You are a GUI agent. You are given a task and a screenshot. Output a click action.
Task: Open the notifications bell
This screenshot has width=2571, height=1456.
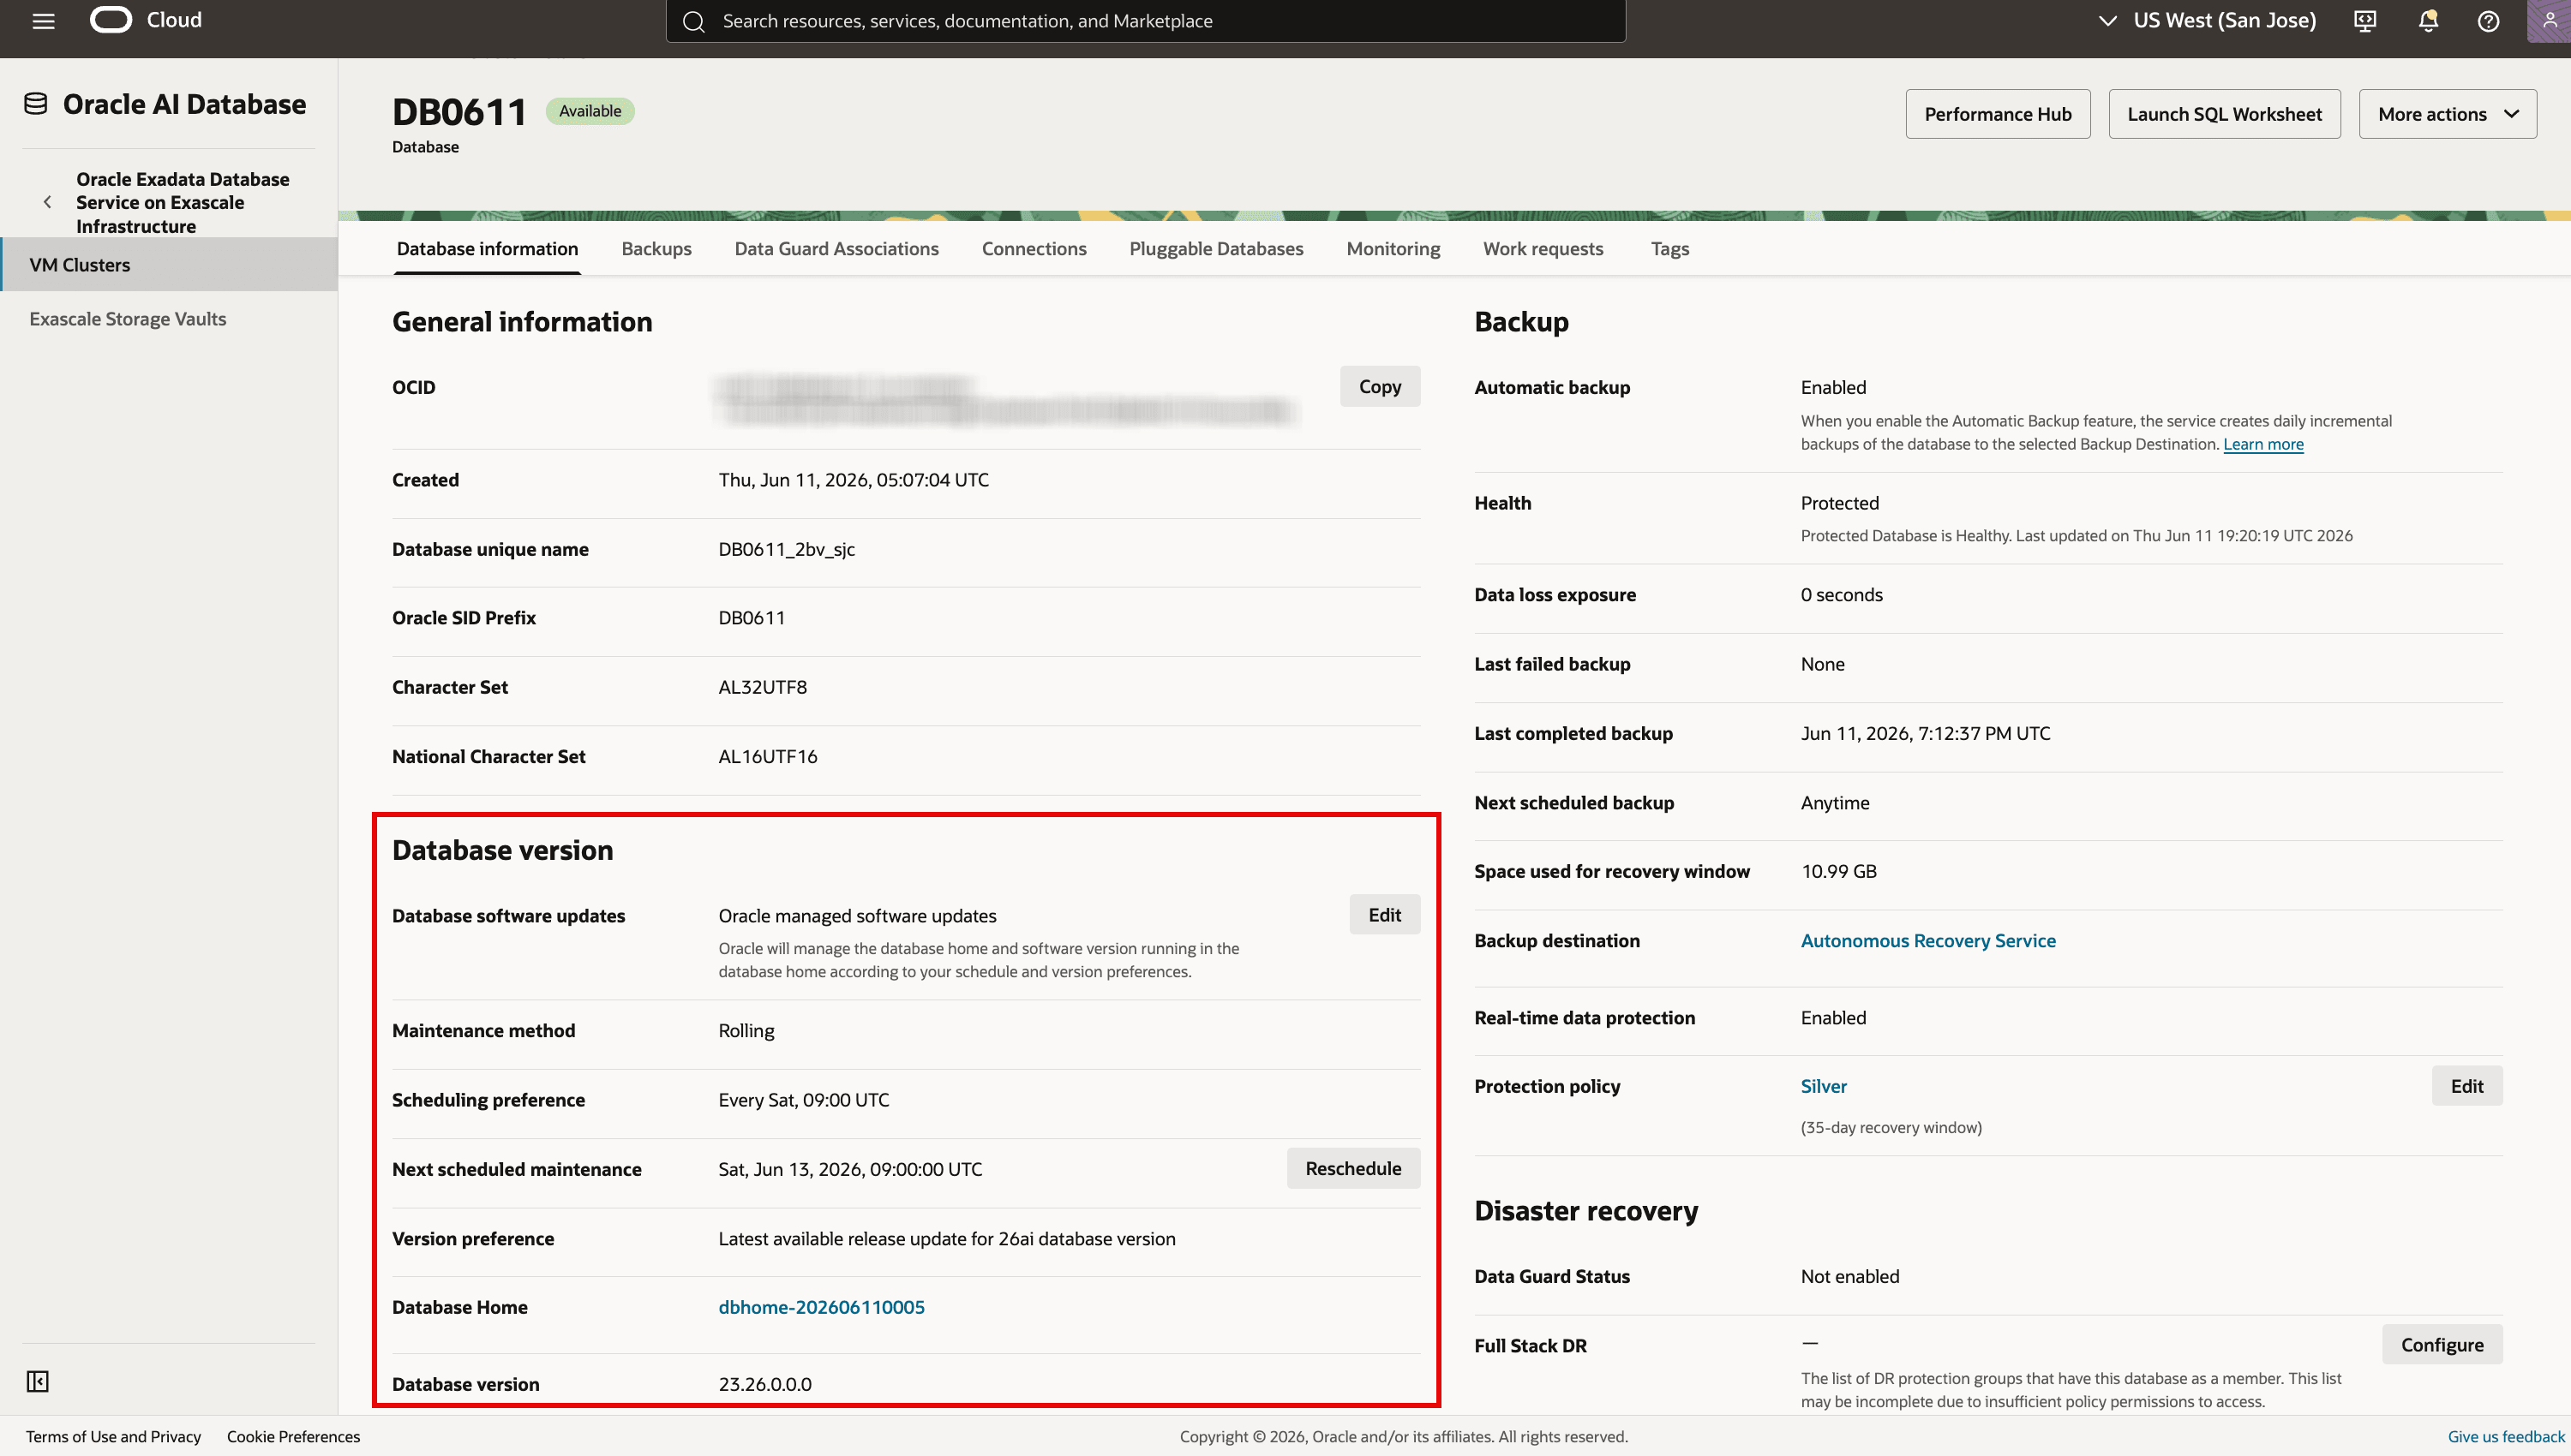tap(2428, 21)
